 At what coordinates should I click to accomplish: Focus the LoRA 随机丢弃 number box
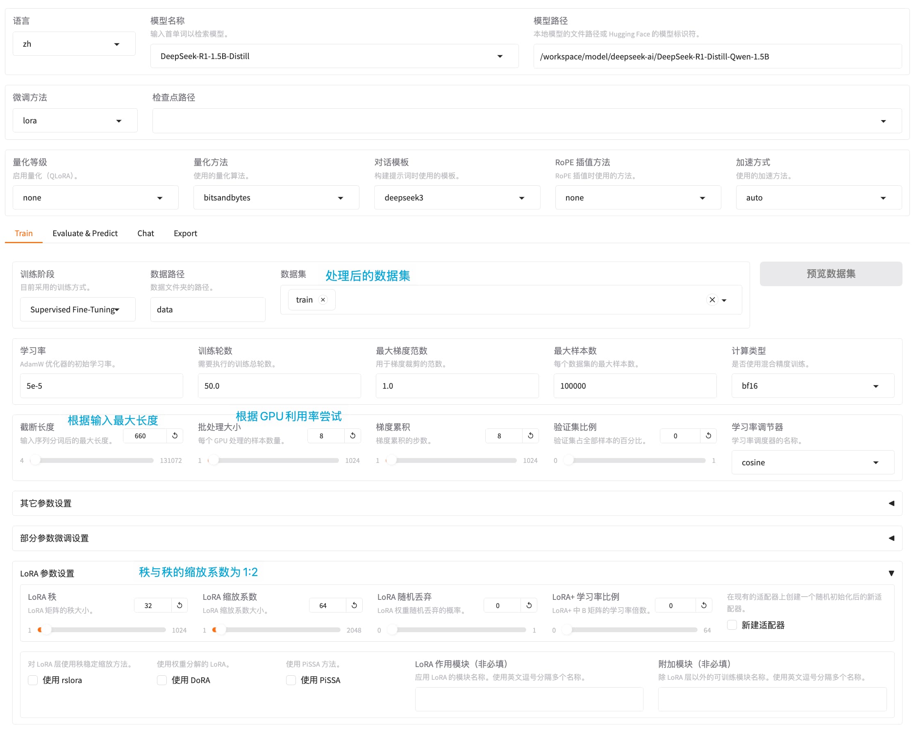[502, 605]
